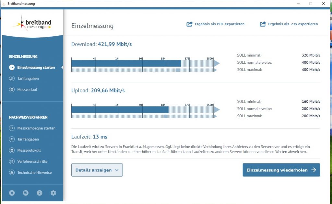Image resolution: width=332 pixels, height=204 pixels.
Task: Export the result as PDF
Action: coord(216,24)
